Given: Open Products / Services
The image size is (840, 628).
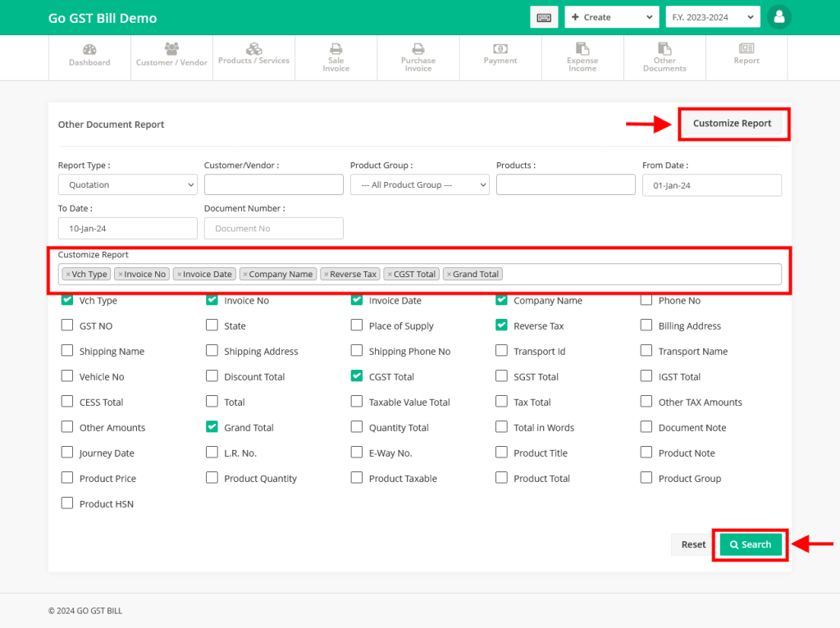Looking at the screenshot, I should coord(253,57).
